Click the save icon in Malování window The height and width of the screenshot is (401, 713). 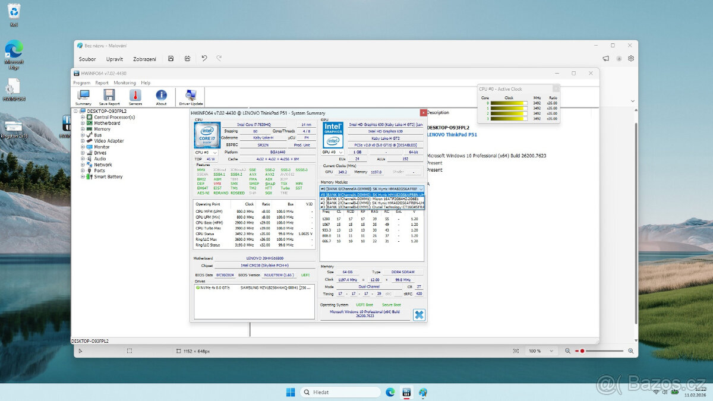coord(171,59)
